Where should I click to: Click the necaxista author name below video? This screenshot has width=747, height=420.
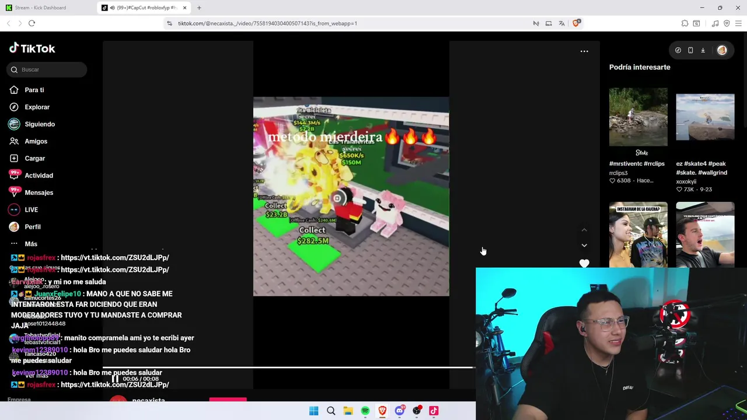click(x=148, y=400)
